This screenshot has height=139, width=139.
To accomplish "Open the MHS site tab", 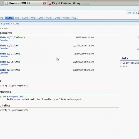I will coord(33,18).
